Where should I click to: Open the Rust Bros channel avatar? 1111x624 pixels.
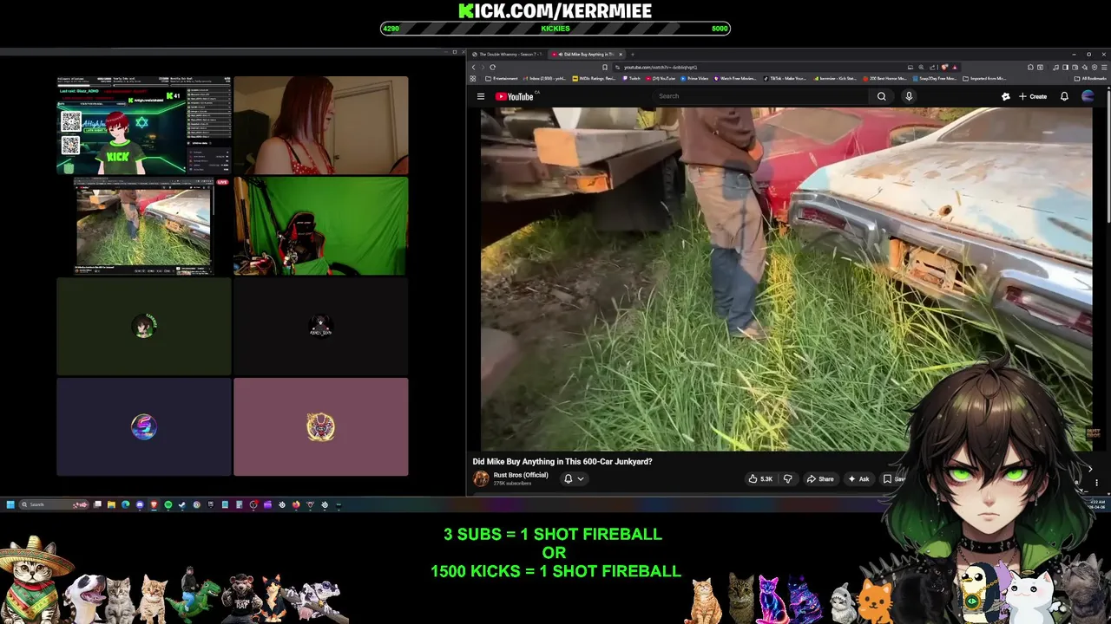point(481,478)
